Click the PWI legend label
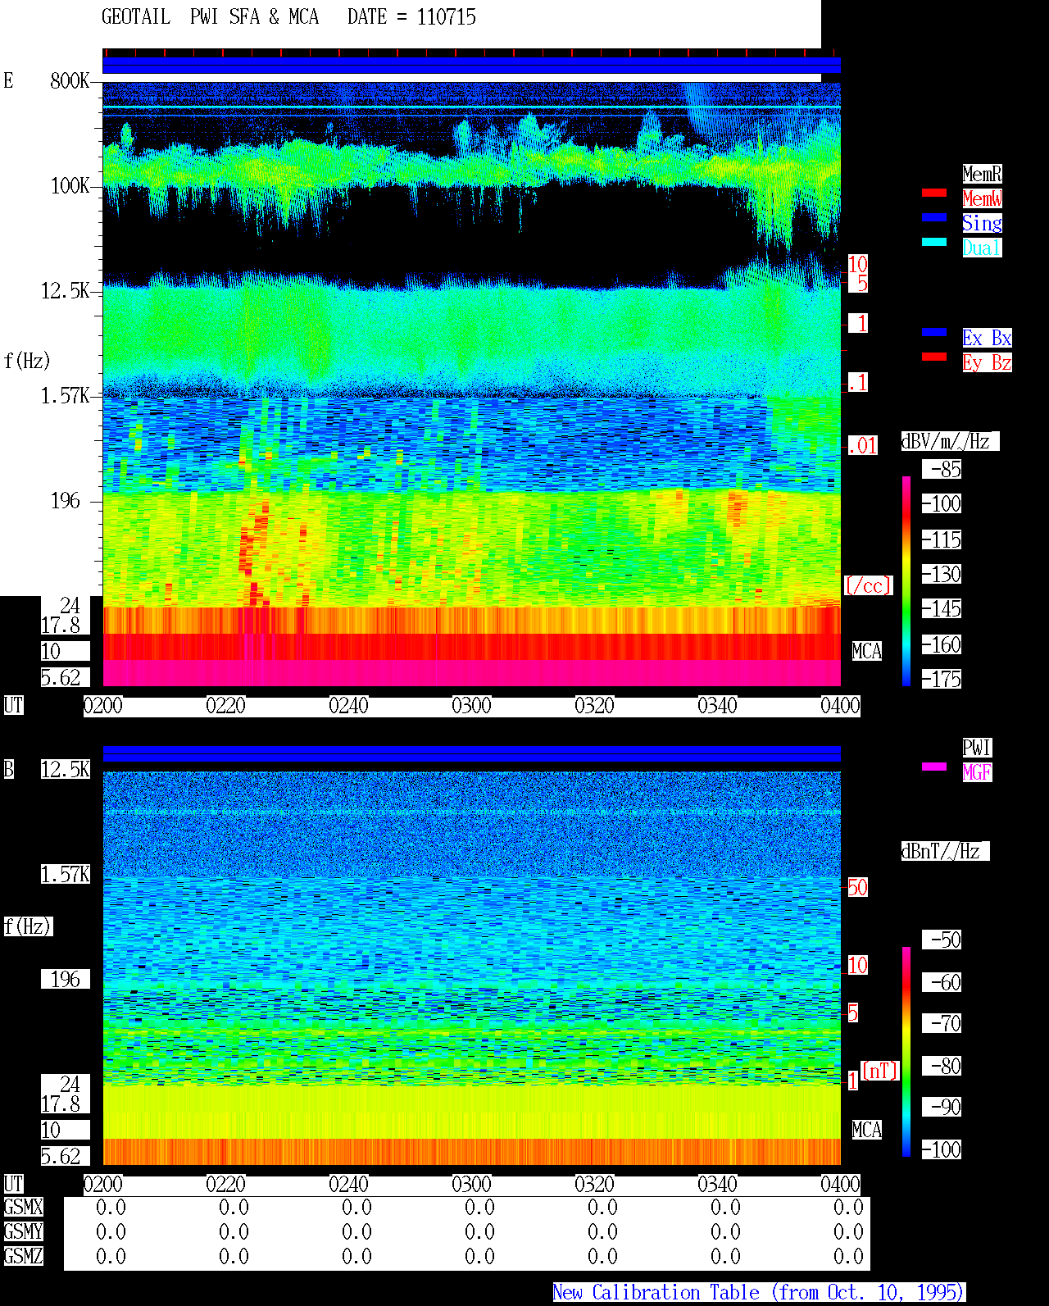1049x1306 pixels. pyautogui.click(x=977, y=748)
